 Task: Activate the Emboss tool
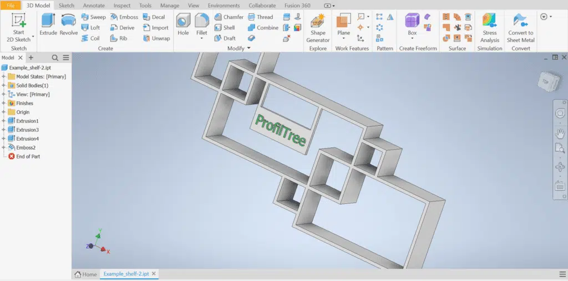pos(124,17)
